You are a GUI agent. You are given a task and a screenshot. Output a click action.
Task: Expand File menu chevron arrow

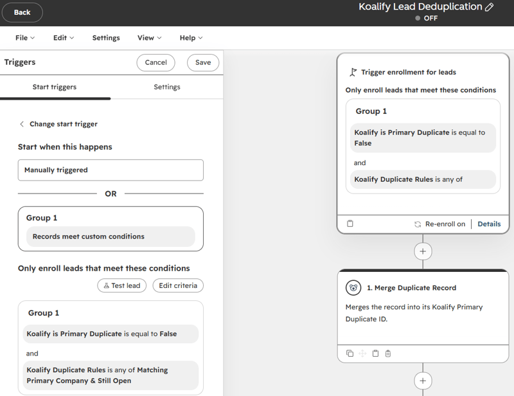pos(33,38)
